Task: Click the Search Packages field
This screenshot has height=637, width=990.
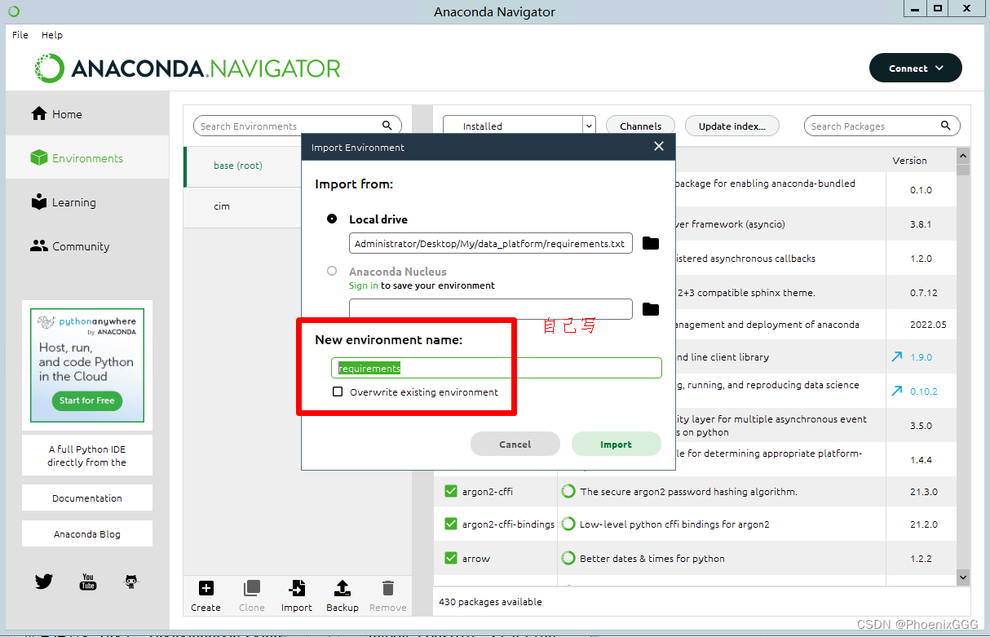Action: pos(882,126)
